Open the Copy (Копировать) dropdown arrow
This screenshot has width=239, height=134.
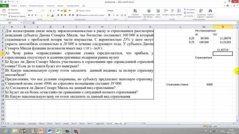[x=21, y=13]
